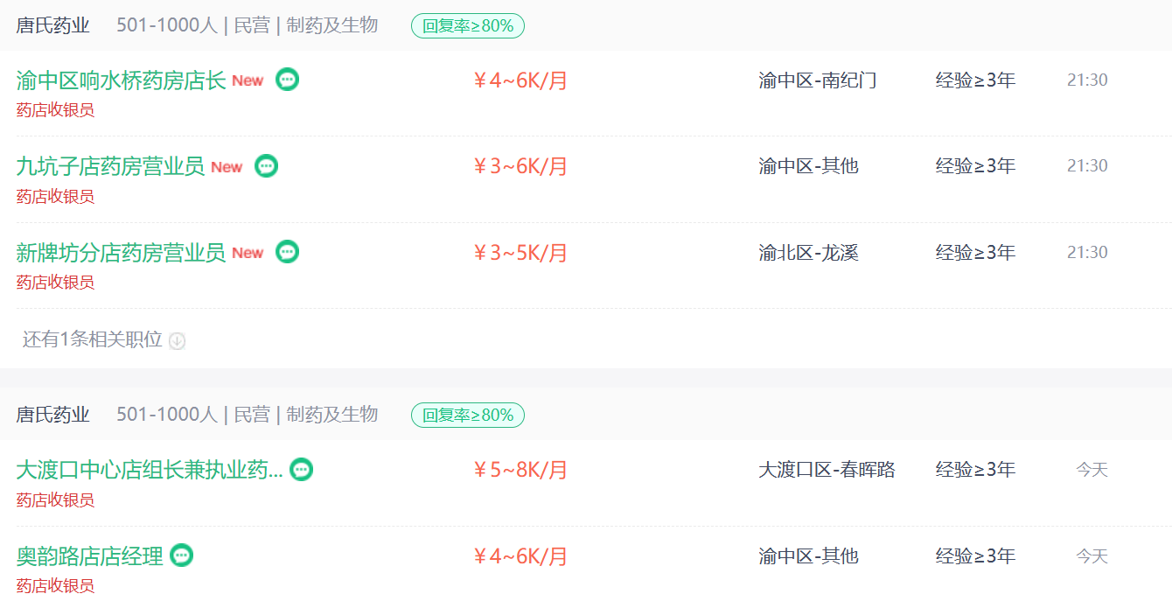Viewport: 1172px width, 594px height.
Task: Open job 九坑子店药房营业员
Action: coord(110,166)
